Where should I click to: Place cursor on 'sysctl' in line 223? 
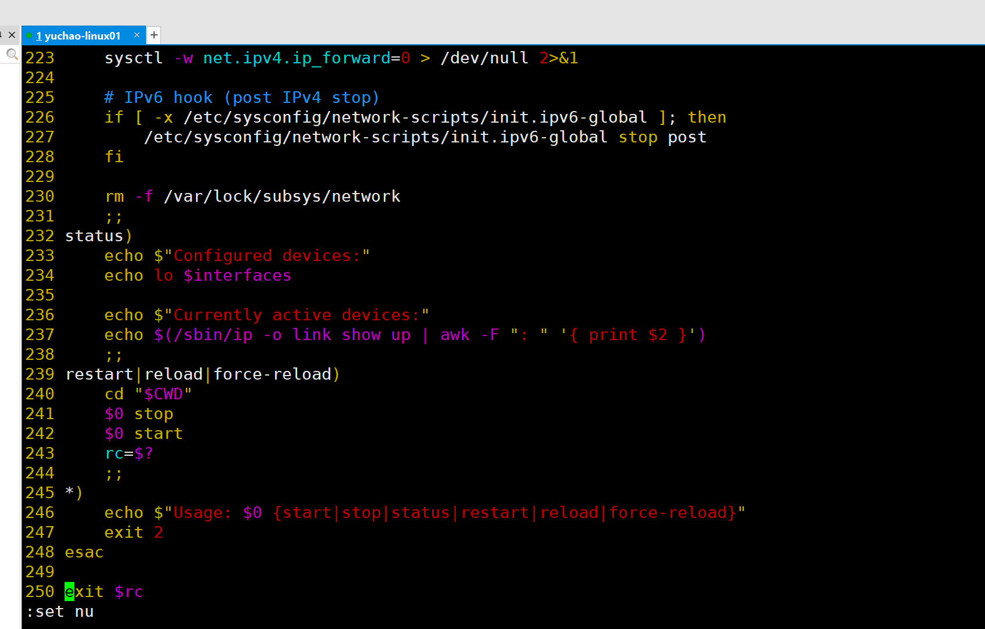(134, 58)
